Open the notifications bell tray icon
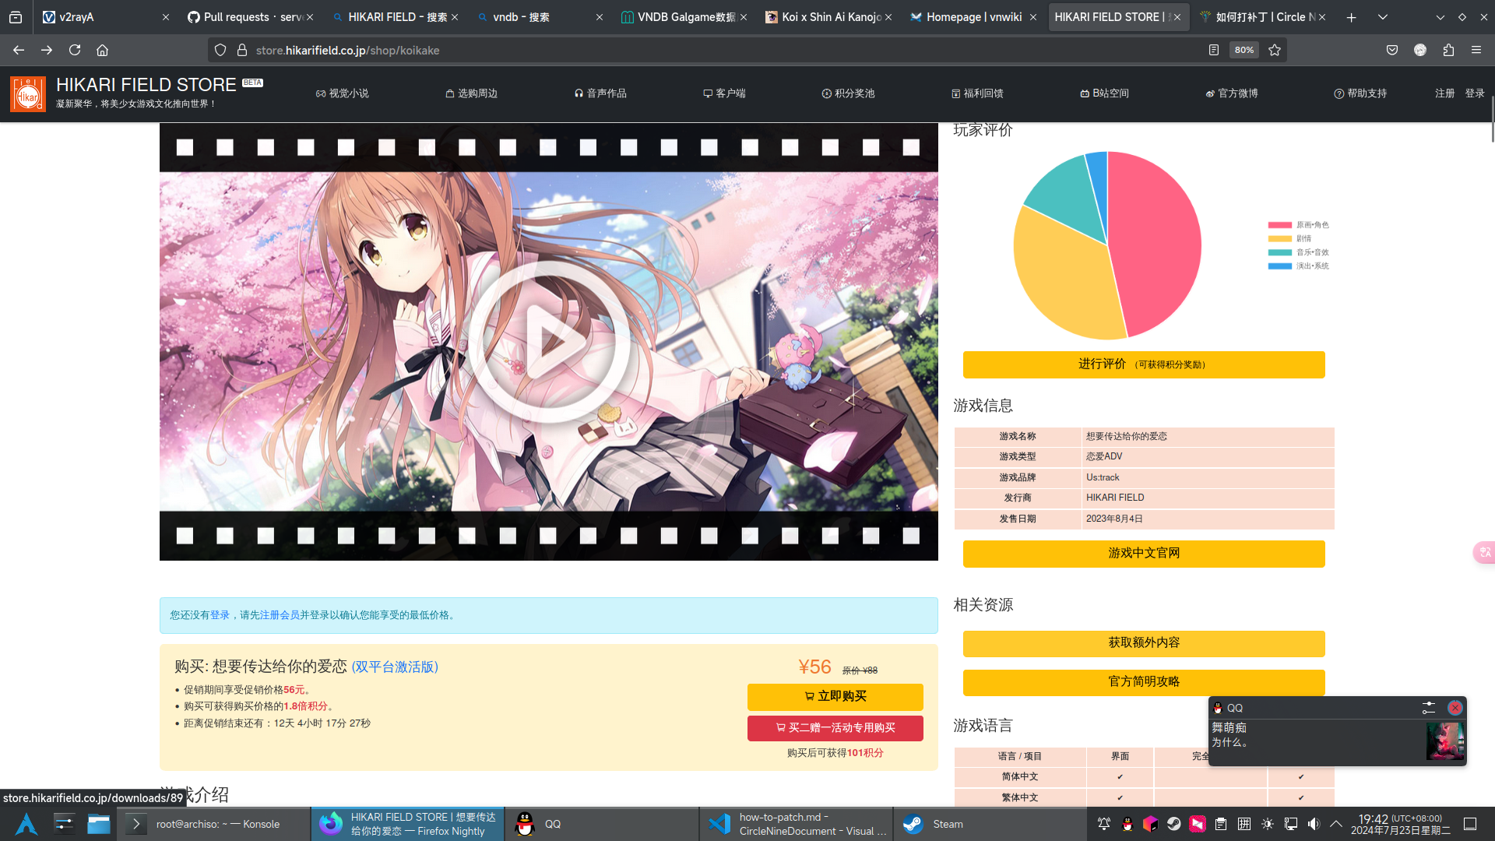The height and width of the screenshot is (841, 1495). coord(1104,824)
